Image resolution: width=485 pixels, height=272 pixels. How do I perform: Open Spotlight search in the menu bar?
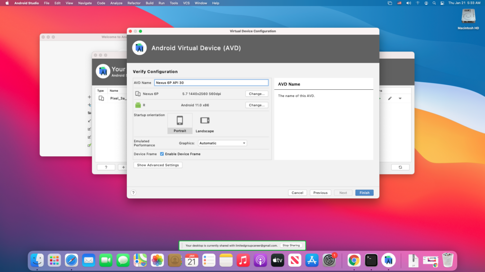click(434, 3)
